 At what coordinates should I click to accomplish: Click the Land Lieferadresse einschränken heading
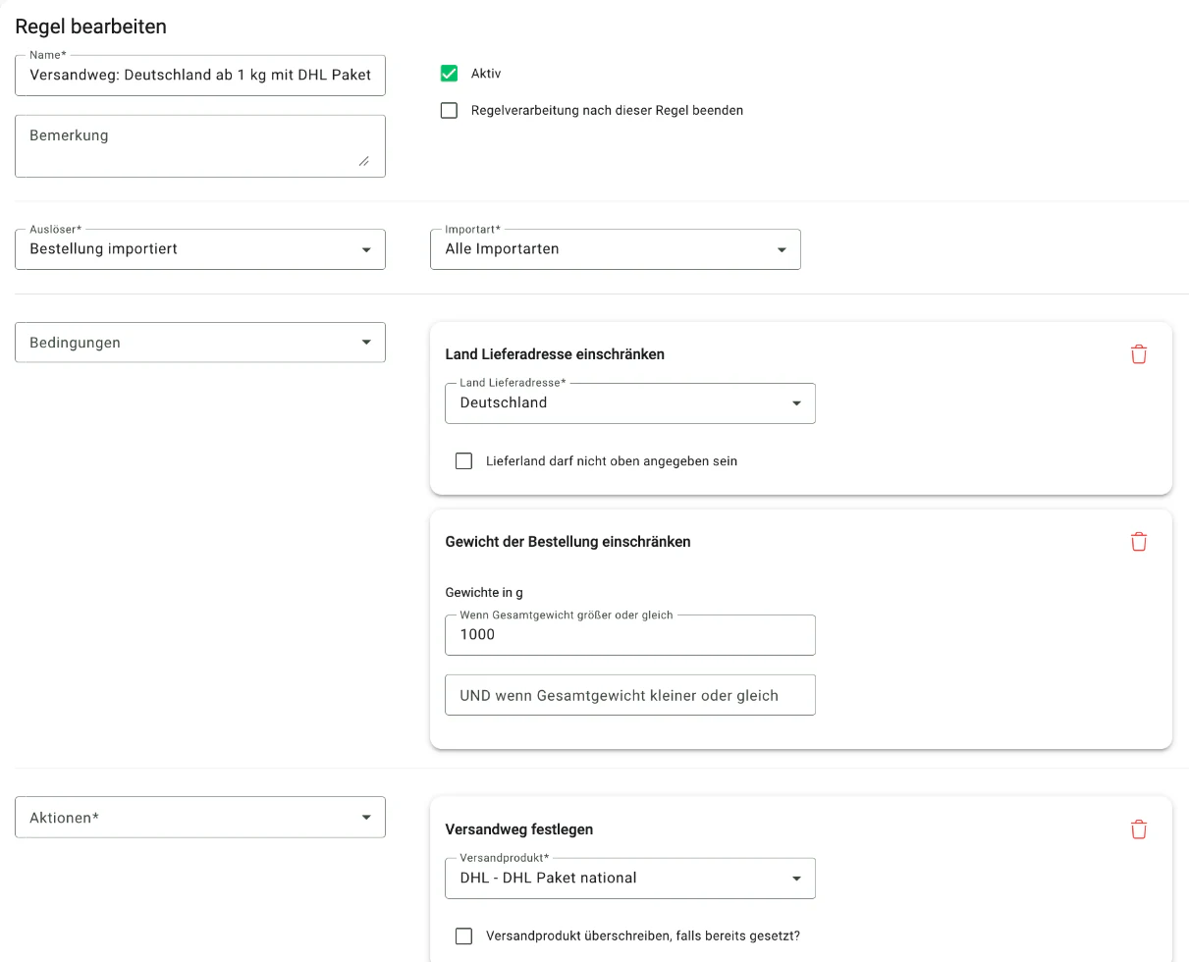click(555, 354)
